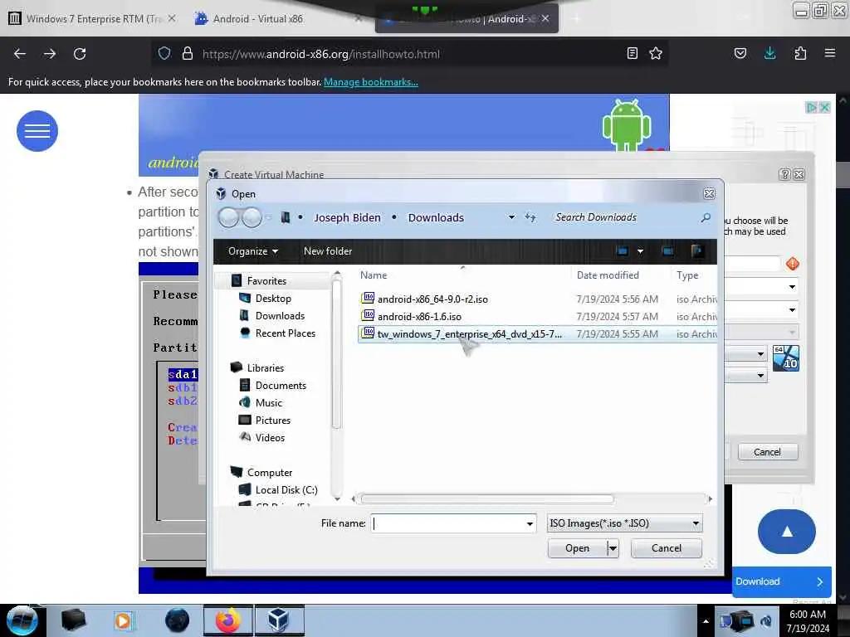Open the extensions puzzle icon
This screenshot has height=637, width=850.
[x=800, y=53]
